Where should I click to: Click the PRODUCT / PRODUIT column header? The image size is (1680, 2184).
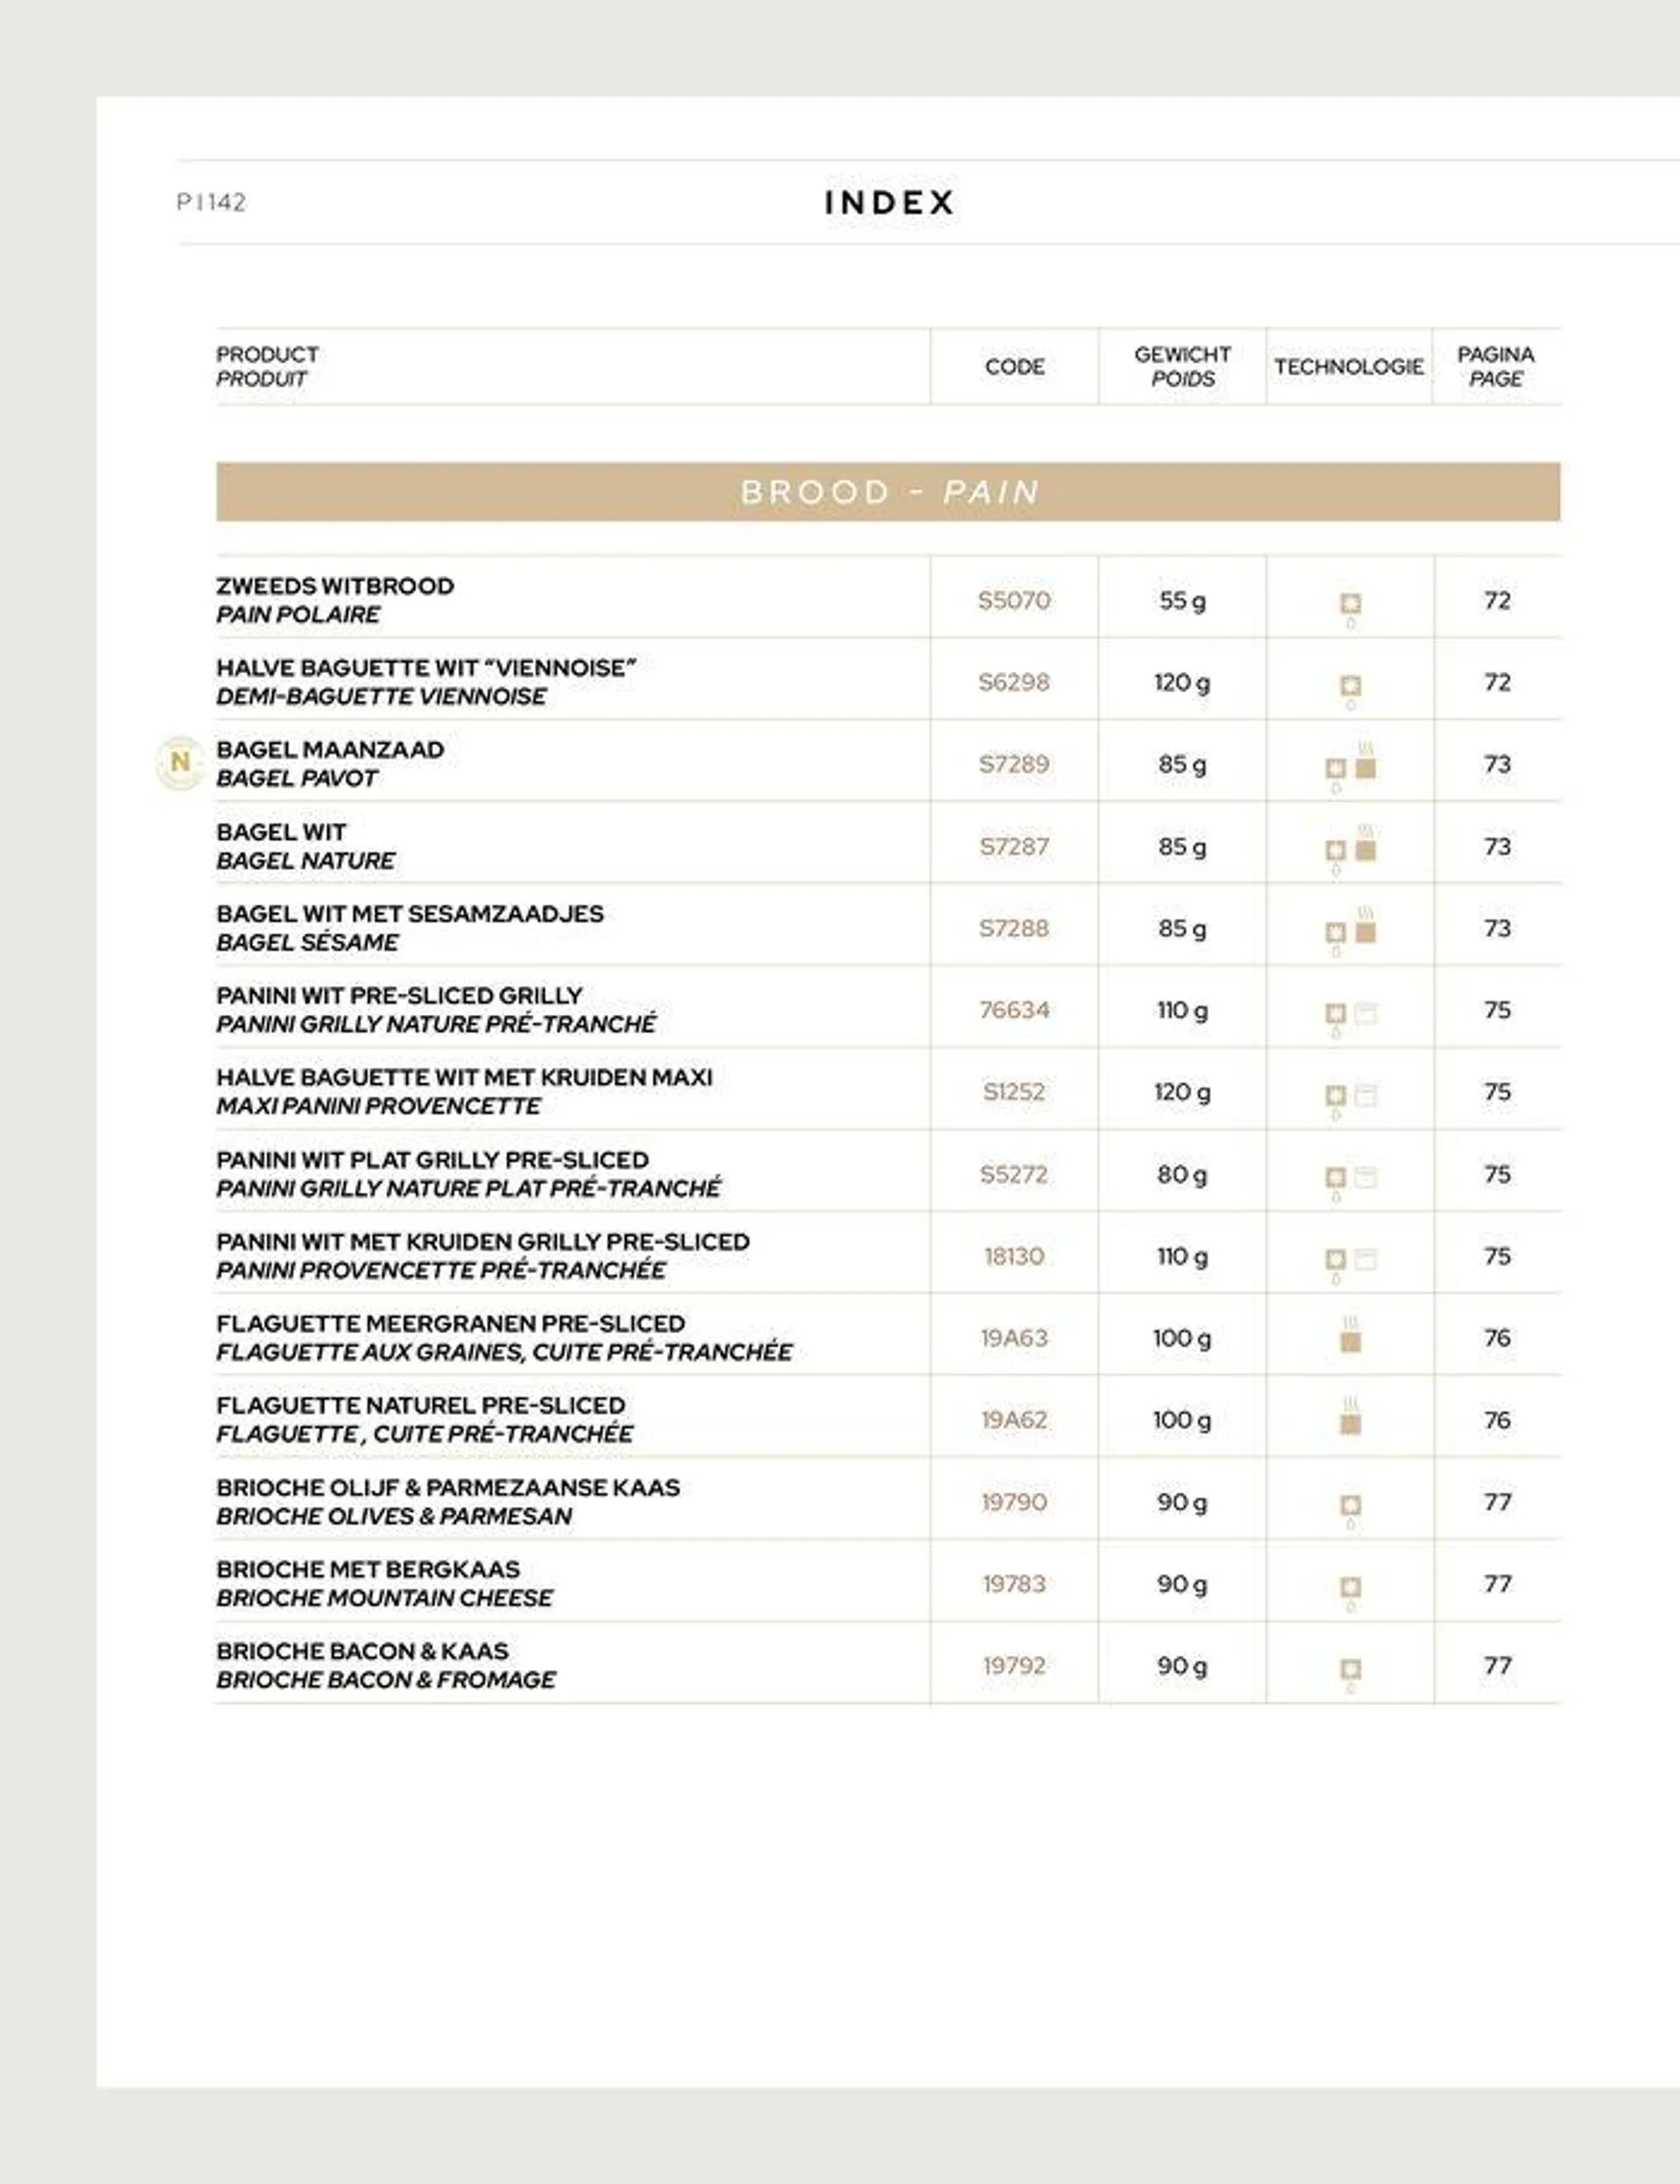(267, 366)
